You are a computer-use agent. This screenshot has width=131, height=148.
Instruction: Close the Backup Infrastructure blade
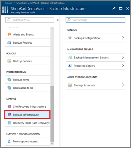click(127, 8)
